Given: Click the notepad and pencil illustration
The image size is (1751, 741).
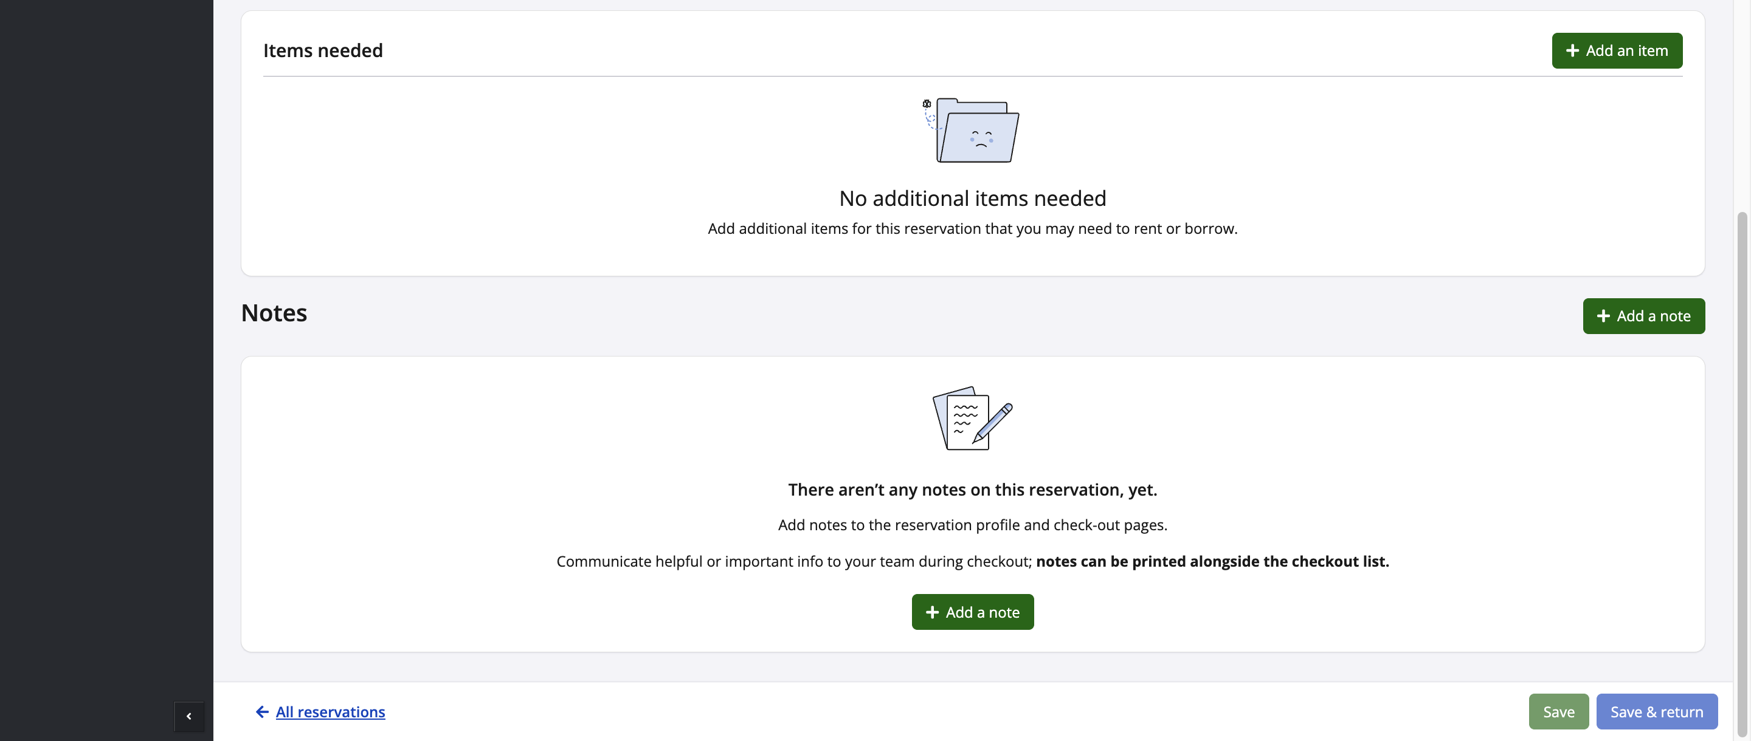Looking at the screenshot, I should pos(972,418).
